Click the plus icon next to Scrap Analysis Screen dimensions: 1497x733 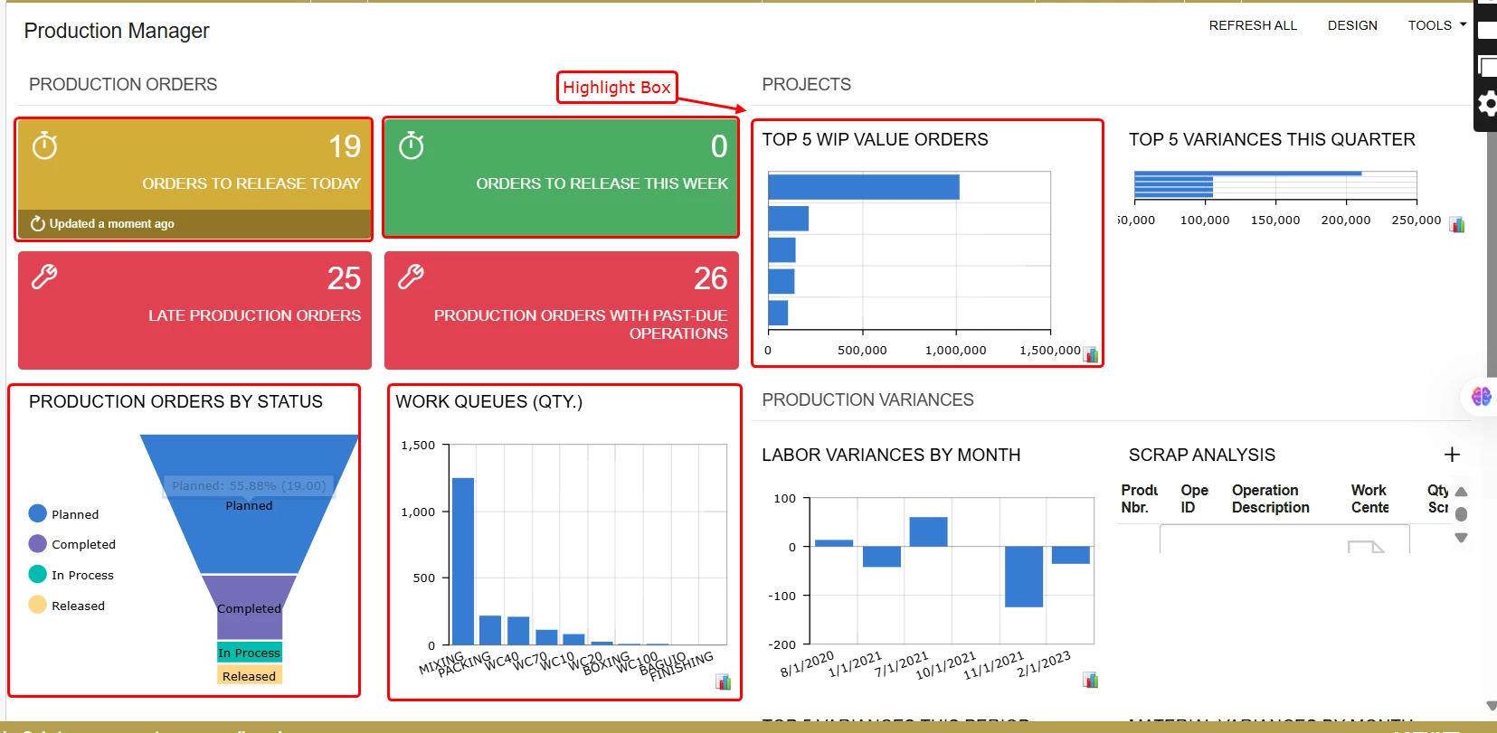click(x=1452, y=455)
